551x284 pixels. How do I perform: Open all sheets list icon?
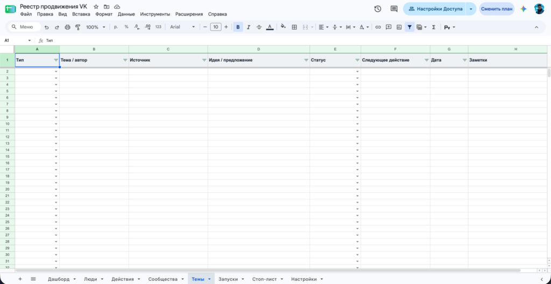pyautogui.click(x=33, y=279)
